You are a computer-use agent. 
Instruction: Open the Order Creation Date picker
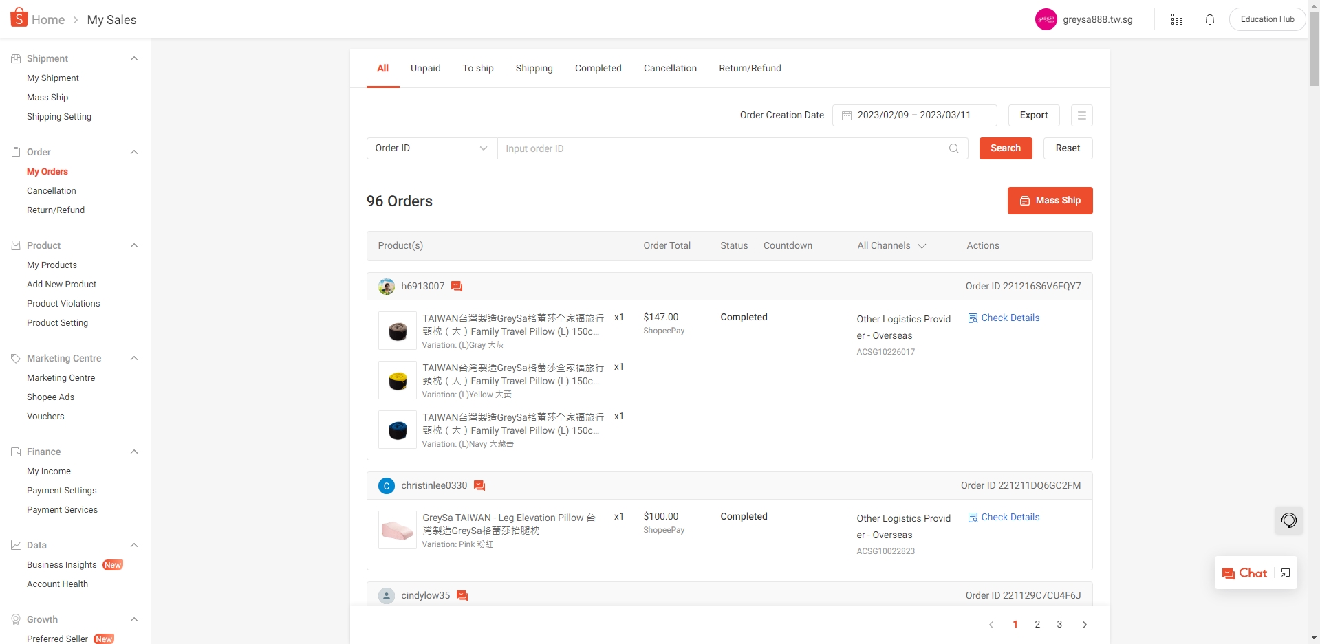913,115
